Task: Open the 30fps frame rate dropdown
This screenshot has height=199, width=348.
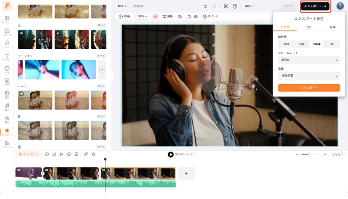Action: [x=309, y=60]
